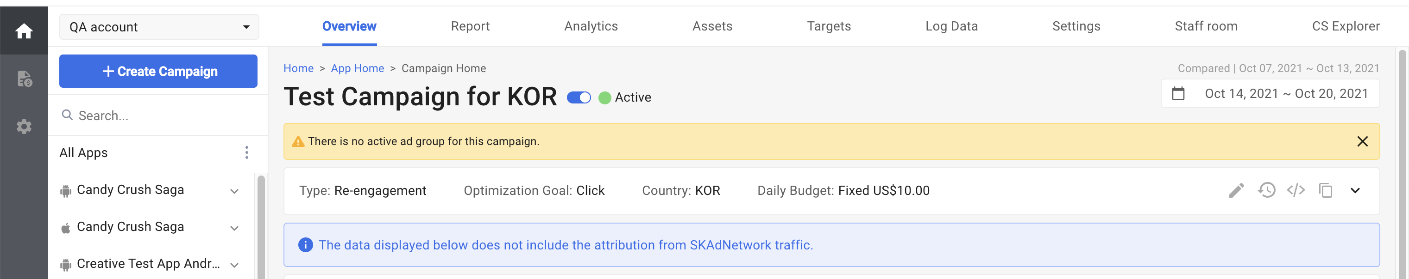
Task: Click the Create Campaign button
Action: [x=158, y=71]
